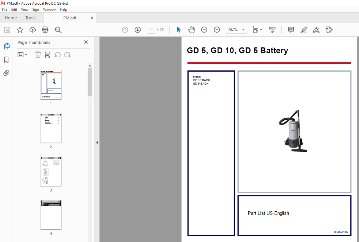Click the Fit width page display icon
The height and width of the screenshot is (242, 359).
pos(256,30)
